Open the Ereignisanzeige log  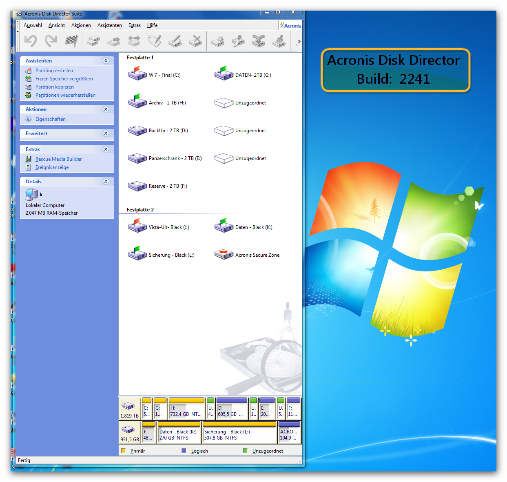[52, 167]
